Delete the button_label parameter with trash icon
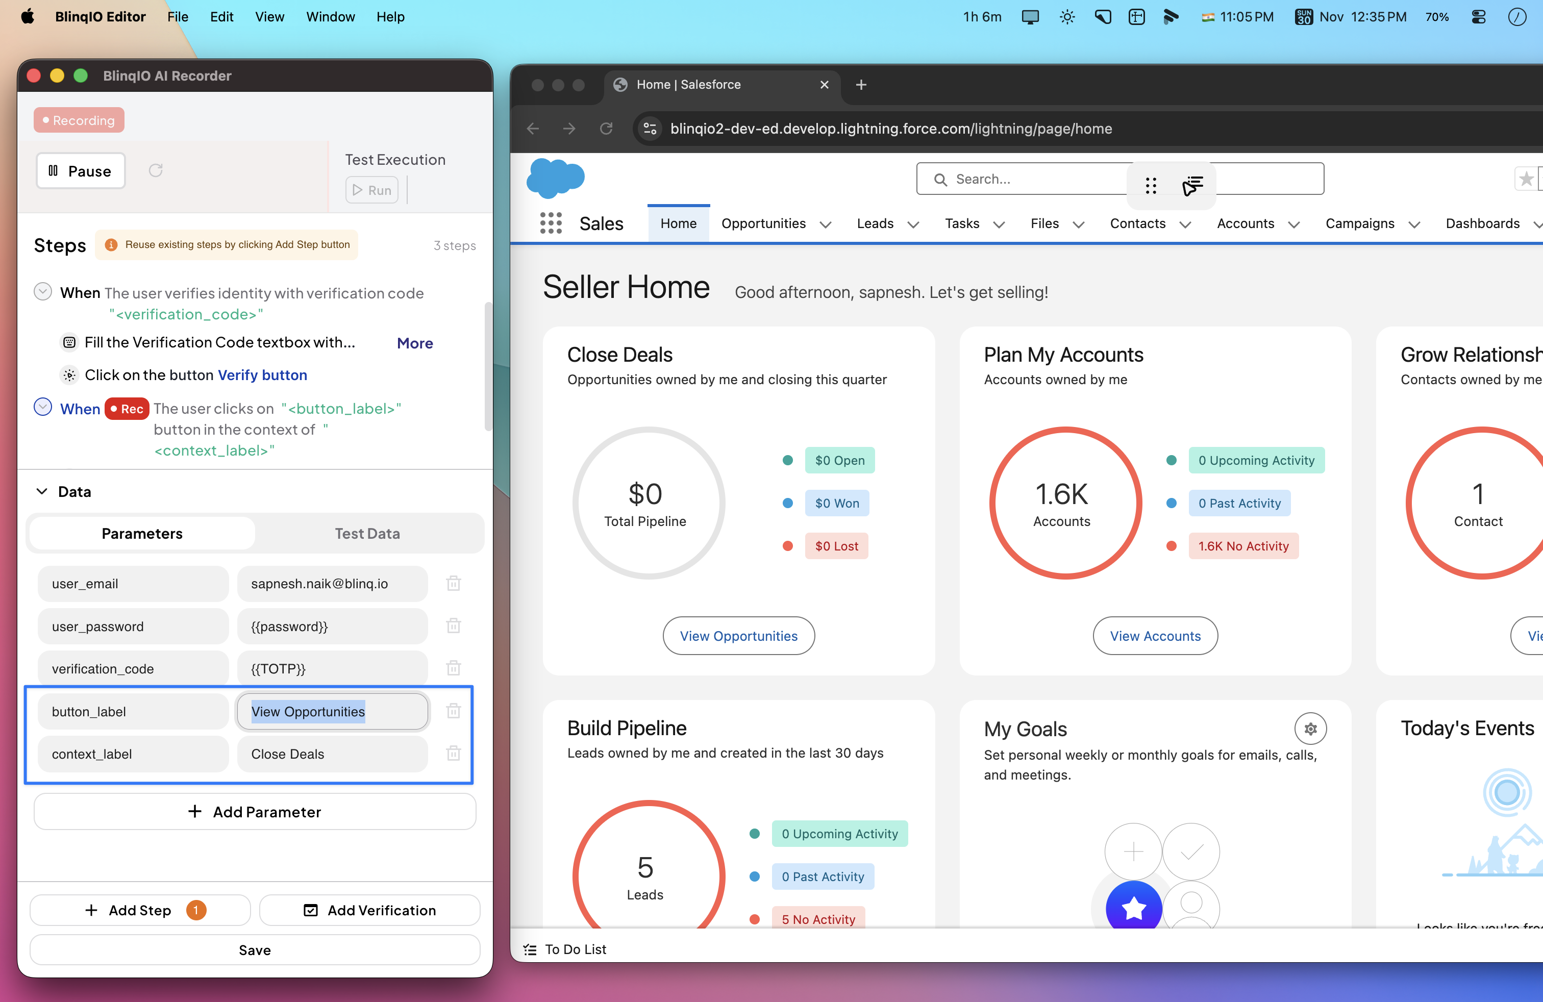Screen dimensions: 1543x1002 point(453,711)
